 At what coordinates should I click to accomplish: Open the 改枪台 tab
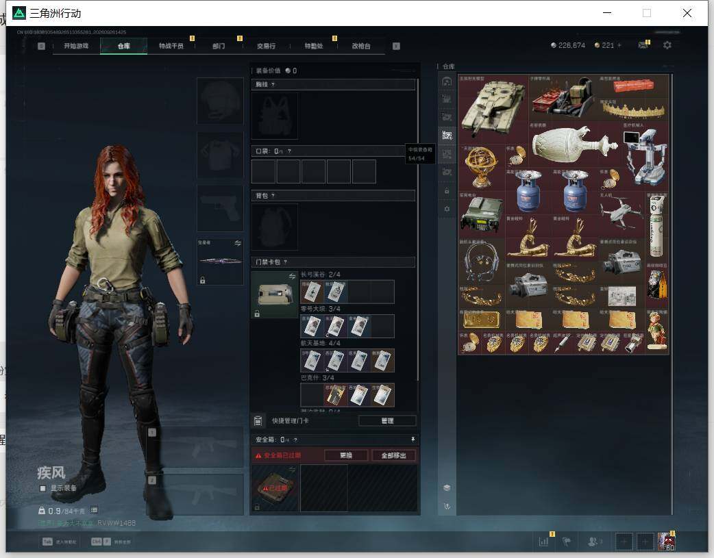[361, 46]
